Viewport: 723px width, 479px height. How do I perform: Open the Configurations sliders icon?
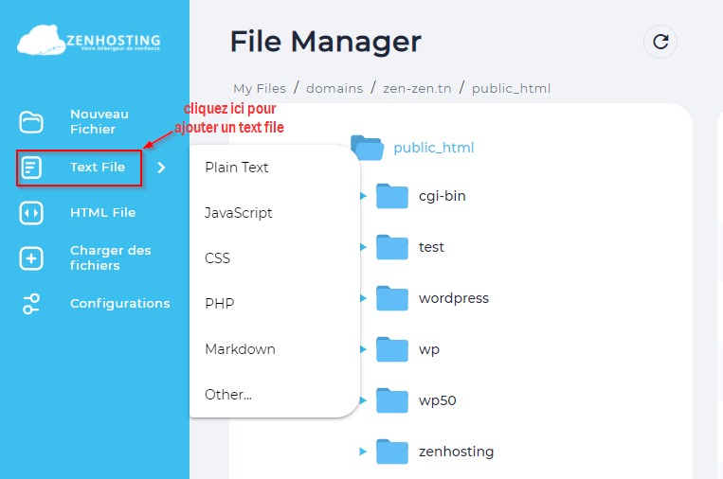tap(31, 304)
